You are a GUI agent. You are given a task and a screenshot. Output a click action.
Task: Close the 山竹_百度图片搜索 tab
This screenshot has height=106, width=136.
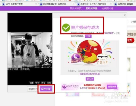pyautogui.click(x=36, y=4)
